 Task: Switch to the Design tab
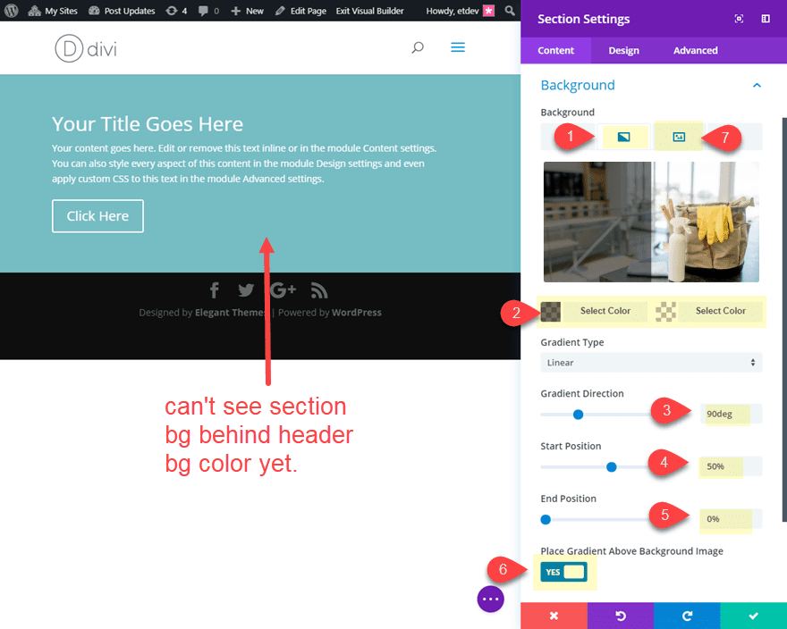[x=623, y=51]
